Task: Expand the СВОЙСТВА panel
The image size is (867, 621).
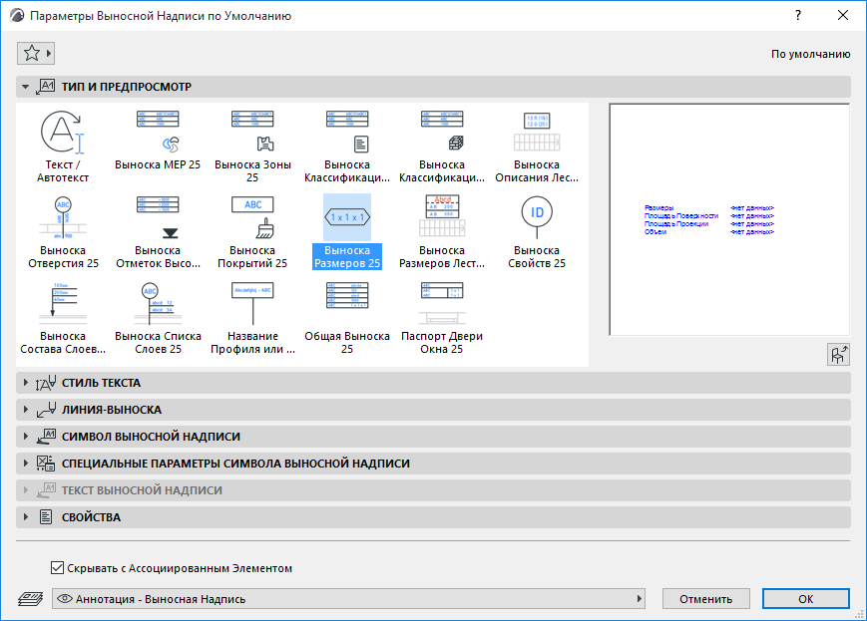Action: (x=433, y=517)
